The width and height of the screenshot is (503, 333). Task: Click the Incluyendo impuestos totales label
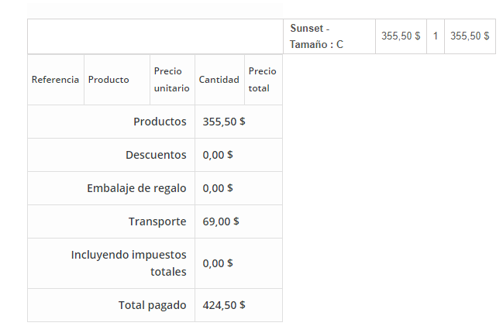(x=129, y=263)
